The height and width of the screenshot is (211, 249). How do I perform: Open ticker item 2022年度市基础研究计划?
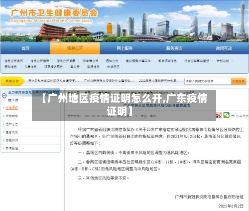158,81
